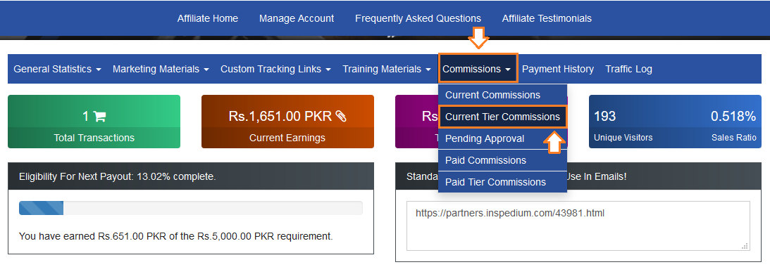Viewport: 770px width, 267px height.
Task: Click the paperclip icon beside Rs.1,651.00 PKR
Action: tap(341, 117)
